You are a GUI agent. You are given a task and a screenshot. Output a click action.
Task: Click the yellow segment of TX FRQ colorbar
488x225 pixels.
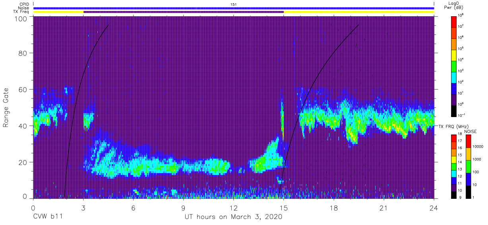pos(454,159)
